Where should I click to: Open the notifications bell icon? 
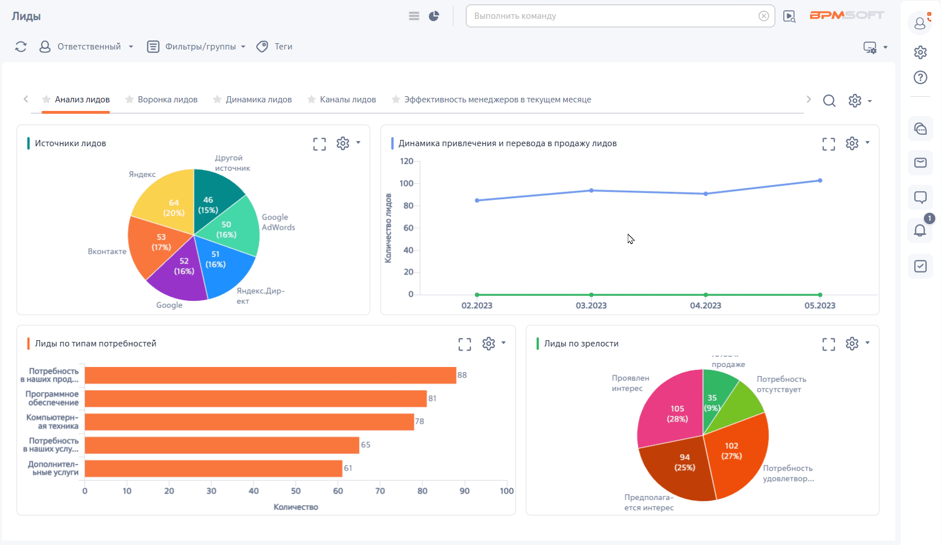tap(920, 230)
